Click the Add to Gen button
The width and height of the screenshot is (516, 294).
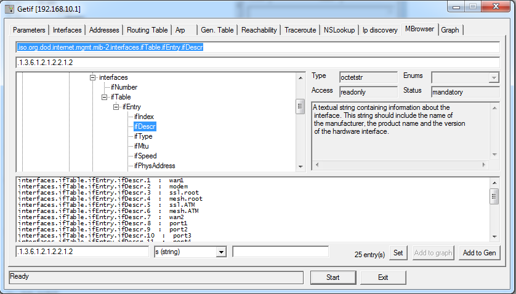(x=480, y=253)
